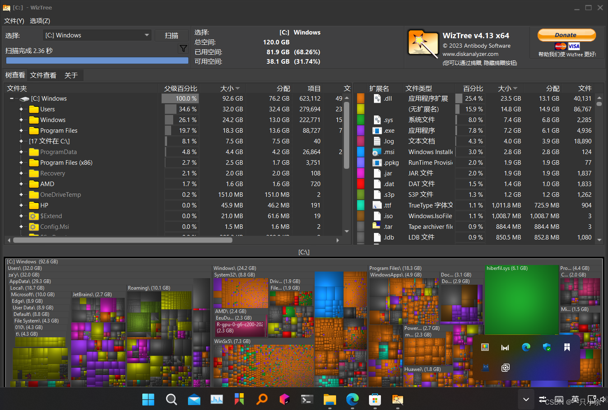
Task: Sort extensions by 百分比 column header
Action: point(473,88)
